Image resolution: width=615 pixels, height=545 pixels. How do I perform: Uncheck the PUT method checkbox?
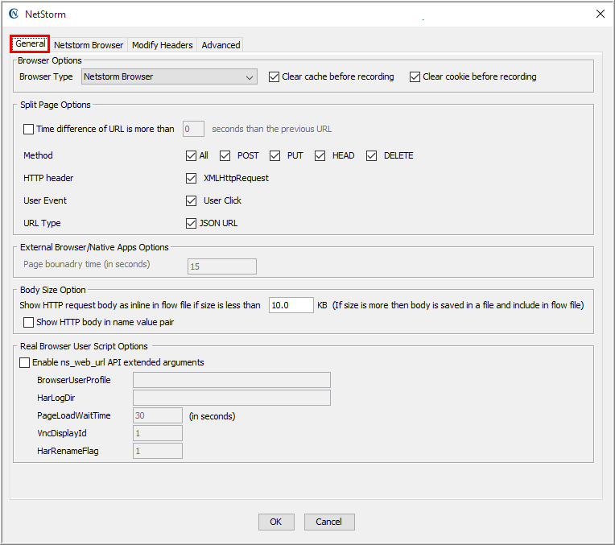click(274, 155)
